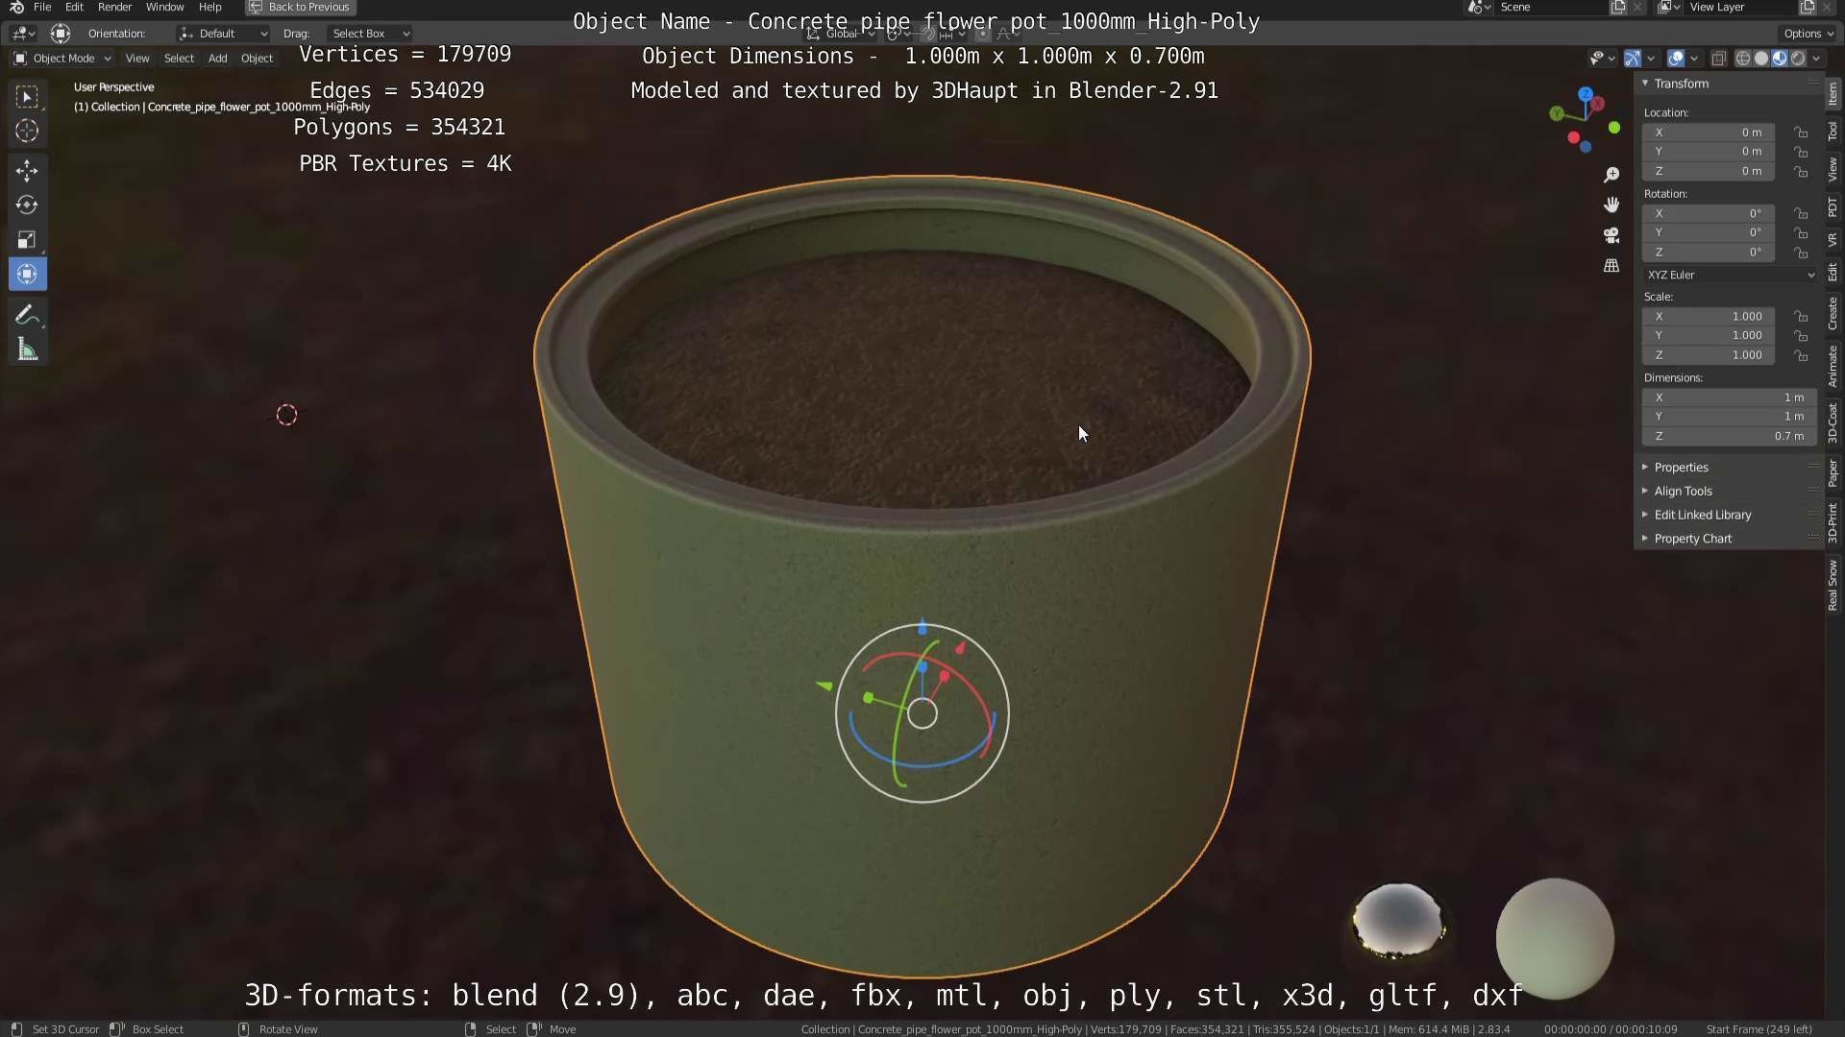Click the Rotation Y value field
This screenshot has height=1037, width=1845.
(1710, 233)
